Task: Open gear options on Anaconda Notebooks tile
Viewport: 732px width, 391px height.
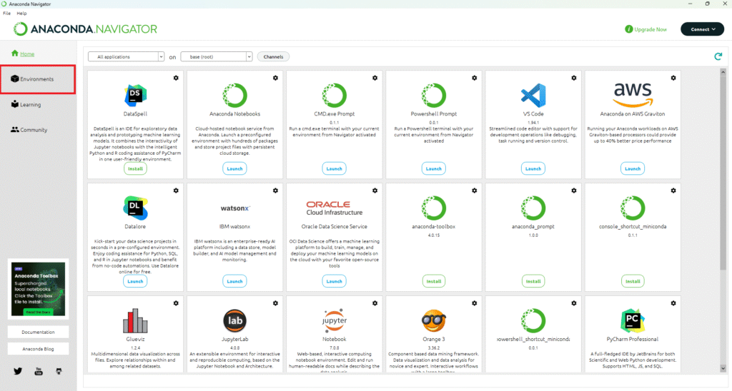Action: pos(275,78)
